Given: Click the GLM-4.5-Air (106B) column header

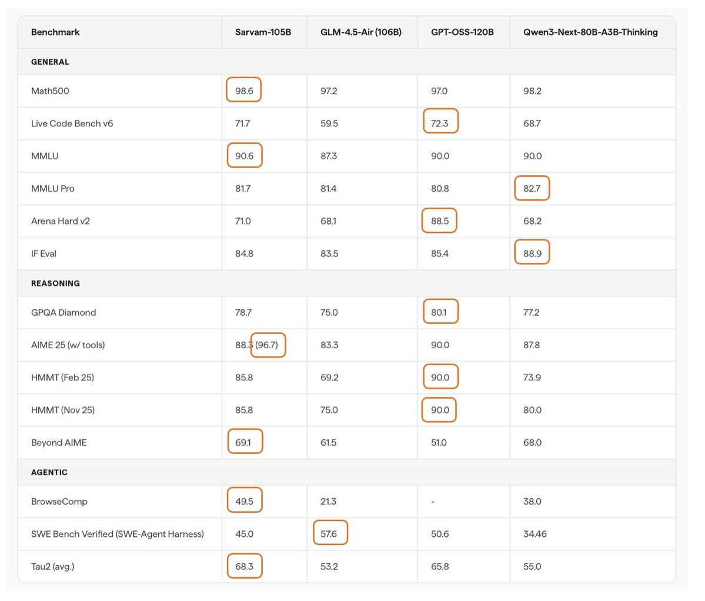Looking at the screenshot, I should point(360,32).
